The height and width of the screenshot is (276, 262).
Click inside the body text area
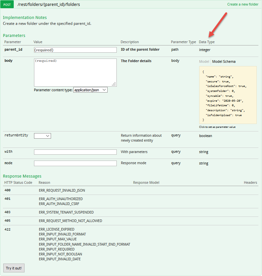point(75,72)
